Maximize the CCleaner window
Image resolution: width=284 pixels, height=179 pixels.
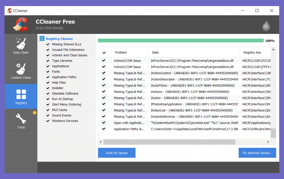click(x=257, y=11)
